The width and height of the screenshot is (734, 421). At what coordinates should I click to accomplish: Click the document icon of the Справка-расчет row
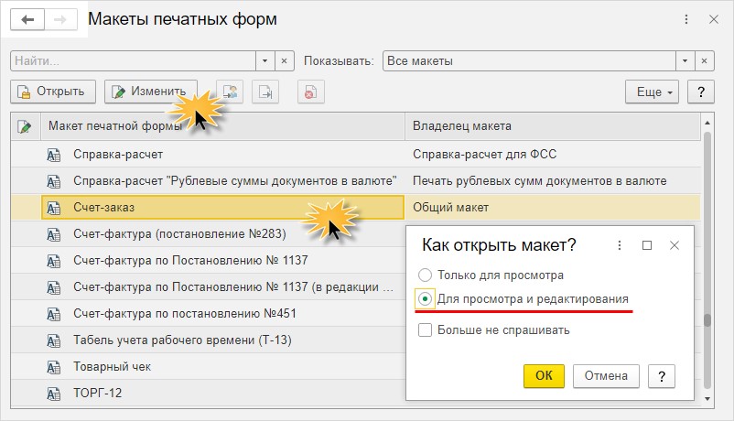[53, 155]
